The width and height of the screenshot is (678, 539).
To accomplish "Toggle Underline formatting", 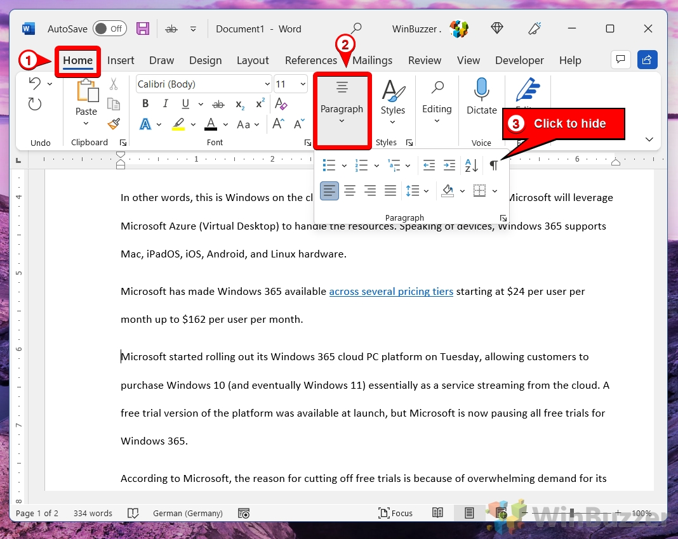I will pyautogui.click(x=185, y=103).
